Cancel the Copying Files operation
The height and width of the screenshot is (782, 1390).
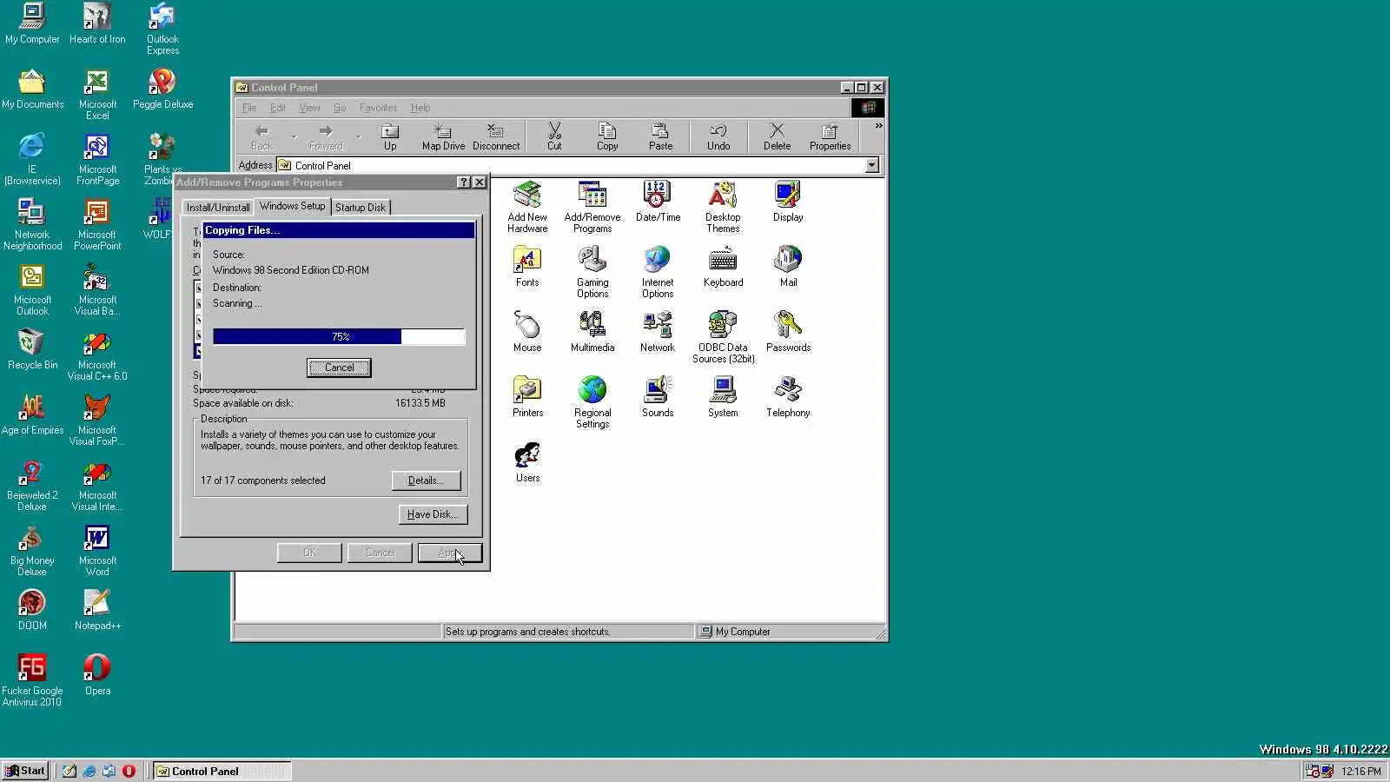339,368
